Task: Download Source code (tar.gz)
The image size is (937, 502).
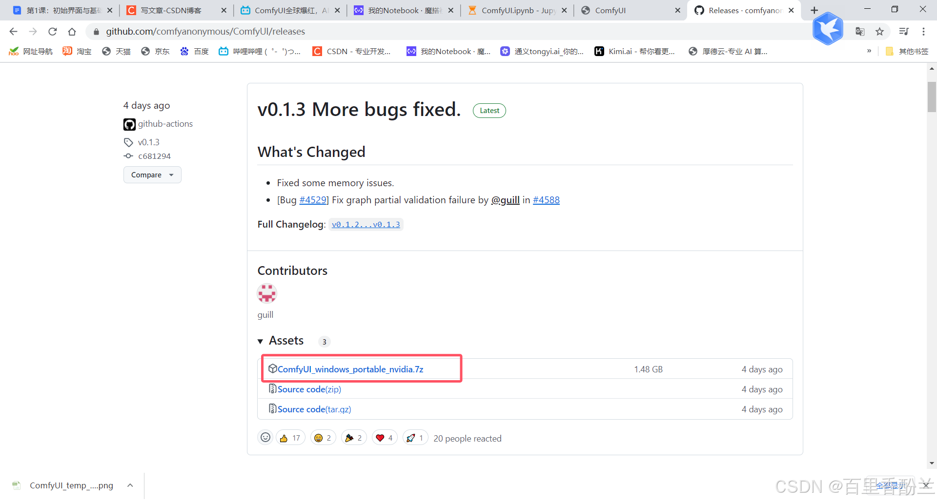Action: (314, 409)
